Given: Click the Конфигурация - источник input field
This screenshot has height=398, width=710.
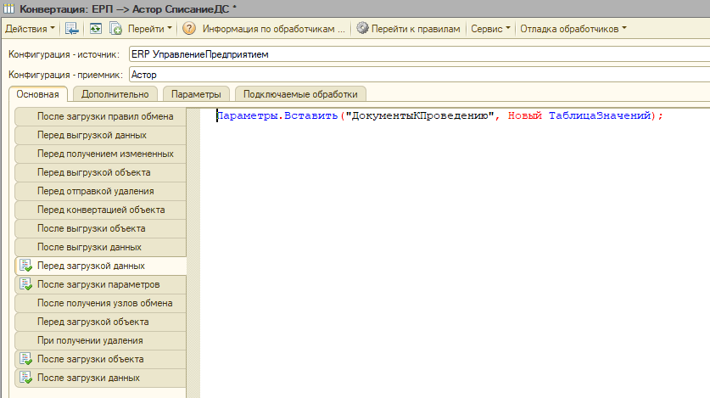Looking at the screenshot, I should pos(416,54).
